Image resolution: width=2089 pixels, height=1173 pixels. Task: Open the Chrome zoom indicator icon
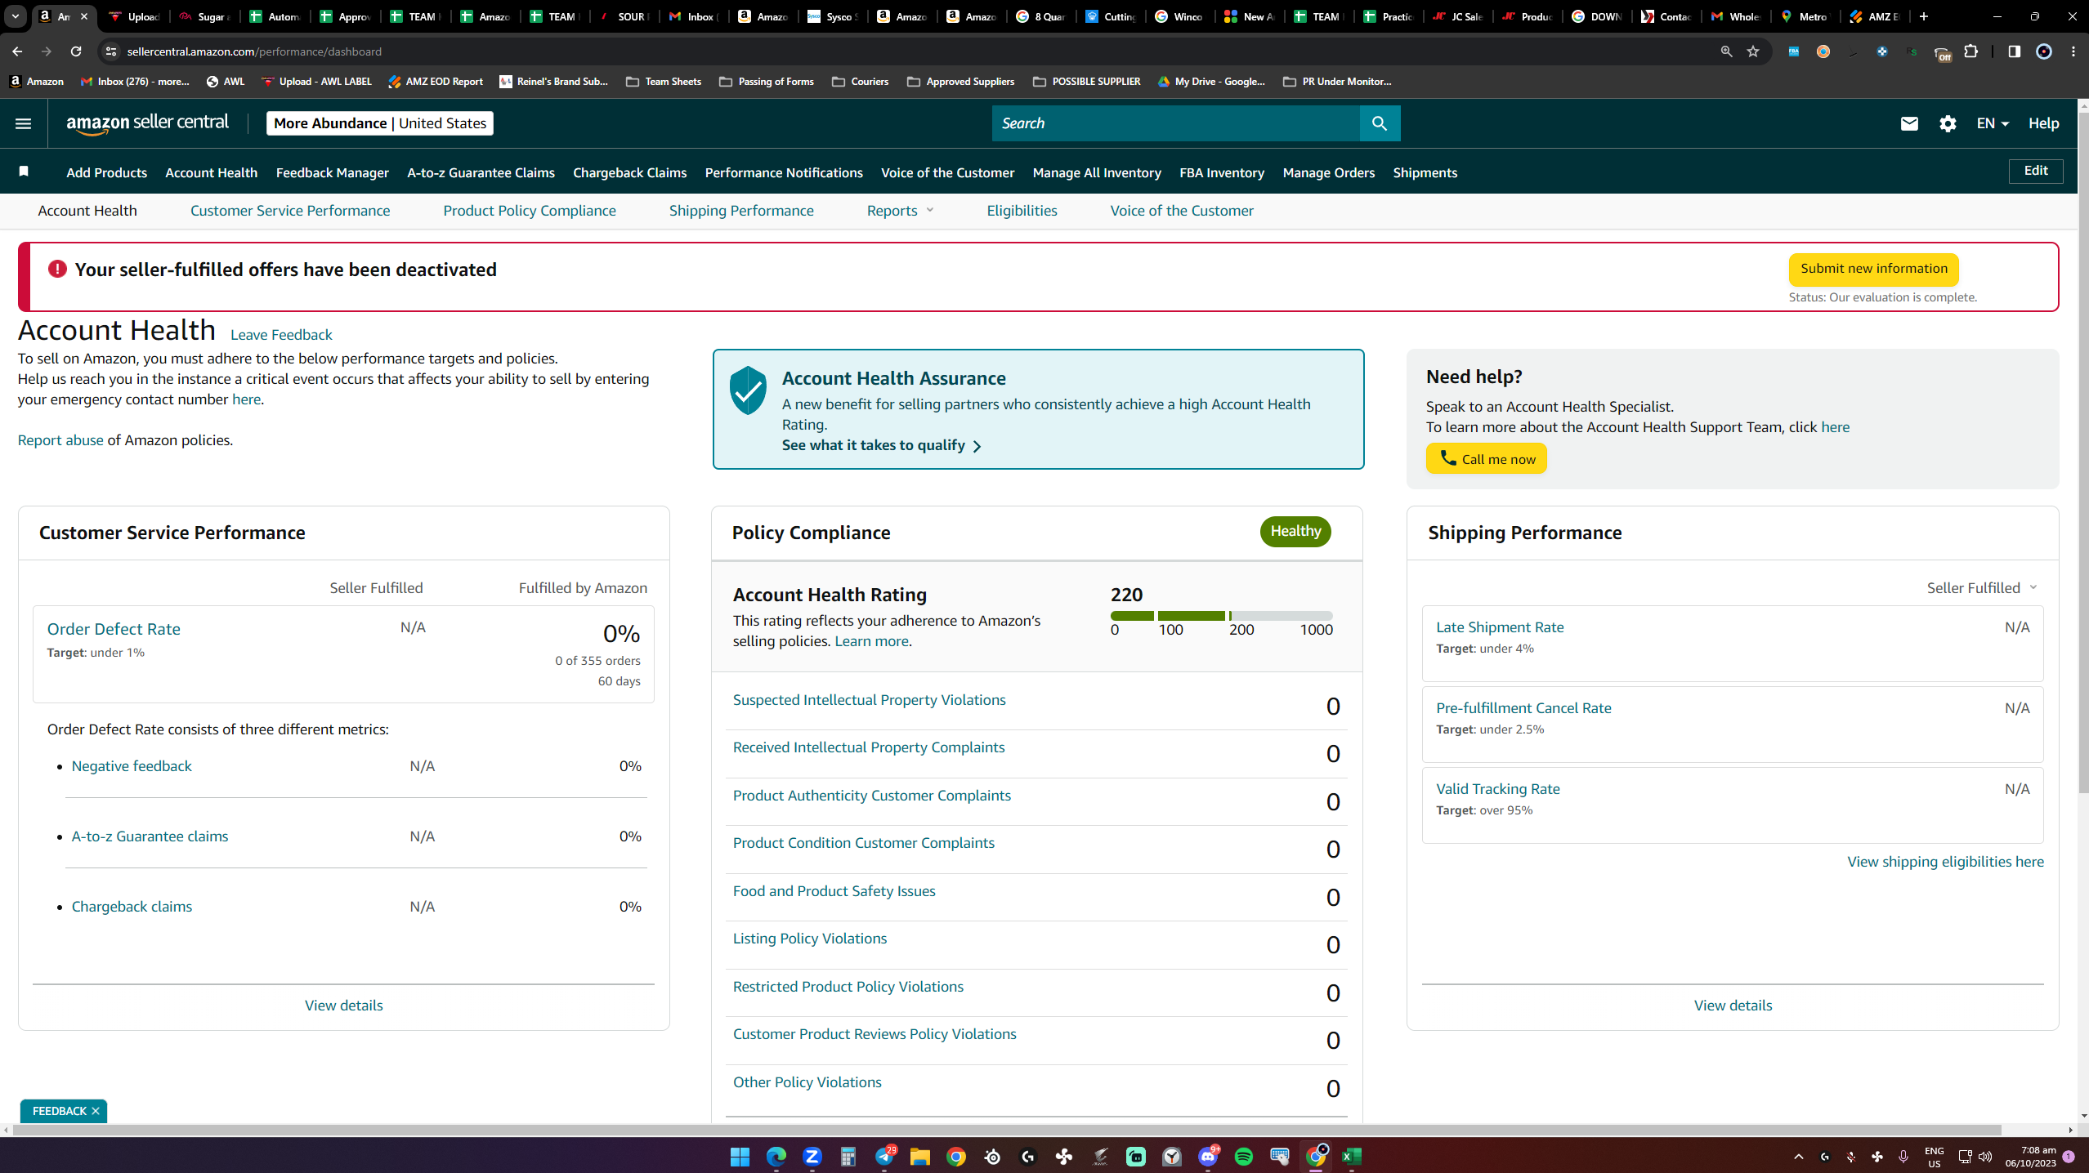point(1726,51)
